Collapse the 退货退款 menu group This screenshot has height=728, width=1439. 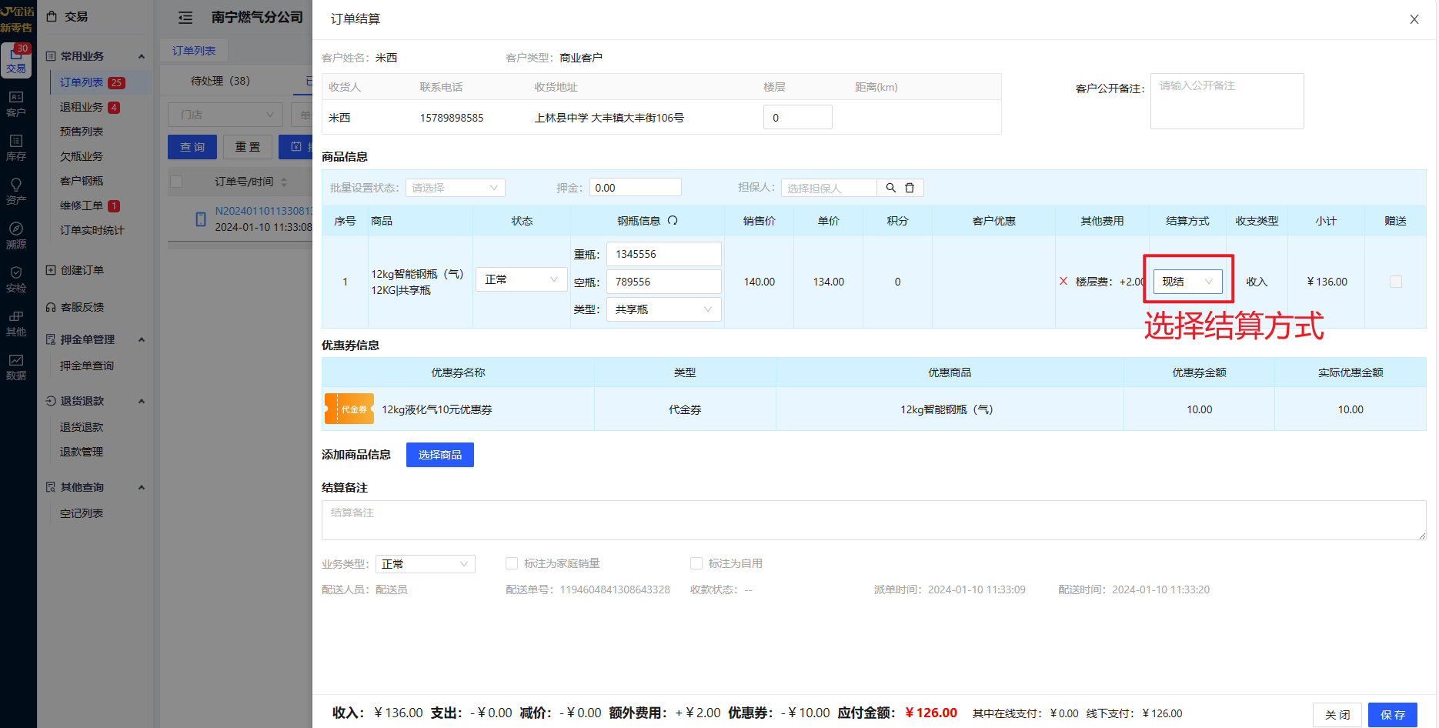142,401
